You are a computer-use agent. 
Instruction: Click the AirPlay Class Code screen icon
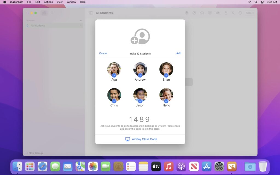click(127, 139)
